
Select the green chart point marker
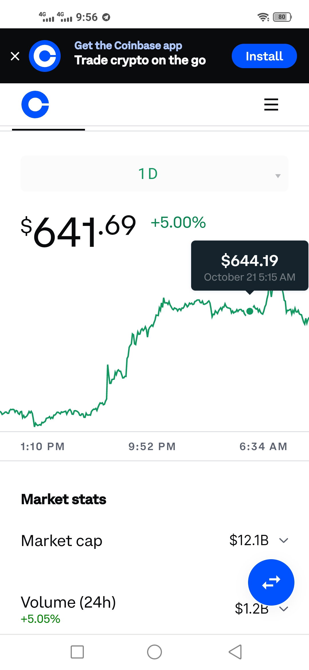click(250, 311)
